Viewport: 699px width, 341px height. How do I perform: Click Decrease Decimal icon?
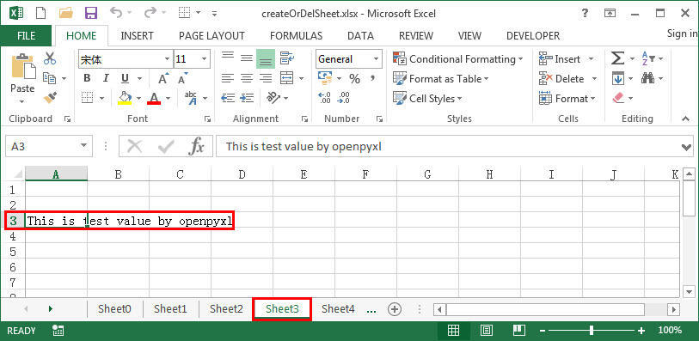344,98
